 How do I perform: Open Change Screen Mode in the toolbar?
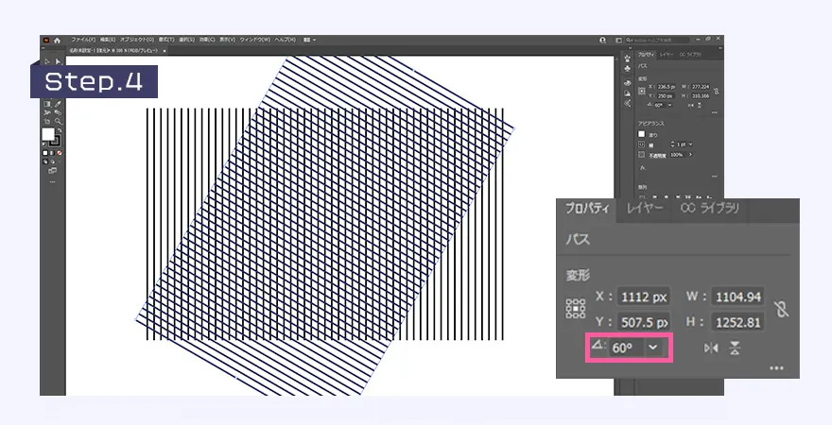(52, 171)
